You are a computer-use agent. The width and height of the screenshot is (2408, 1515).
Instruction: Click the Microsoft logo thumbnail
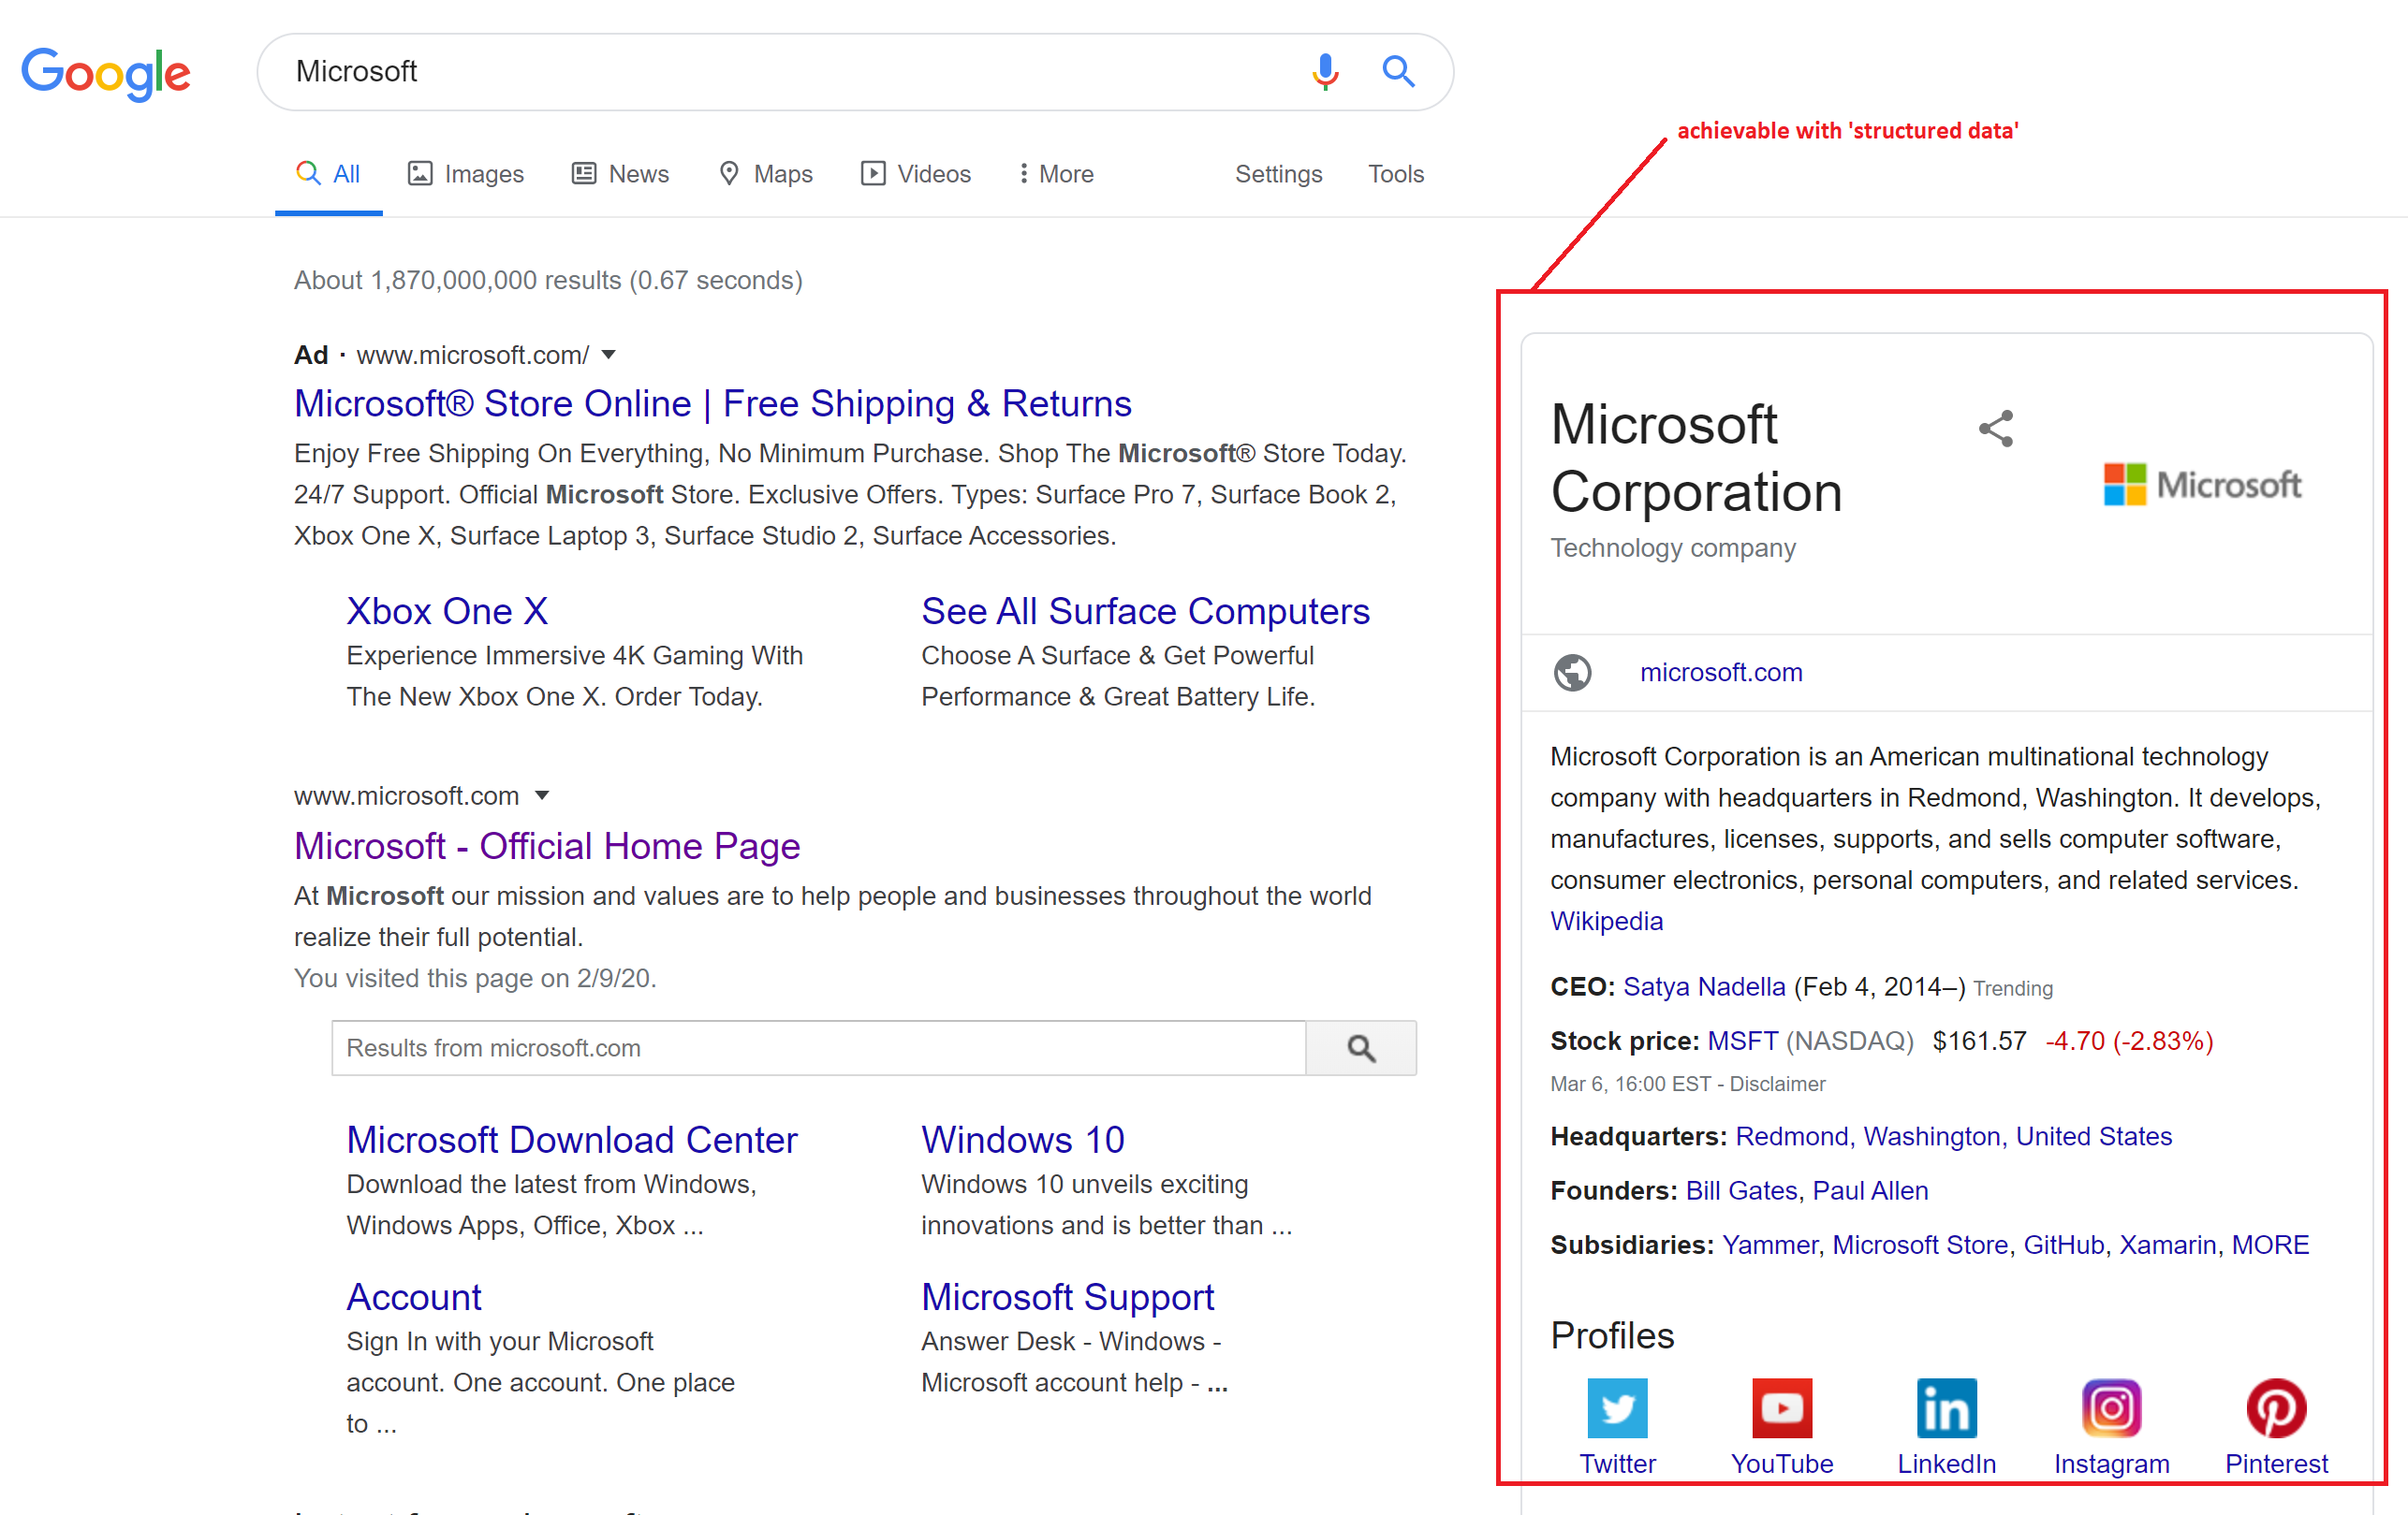coord(2202,485)
